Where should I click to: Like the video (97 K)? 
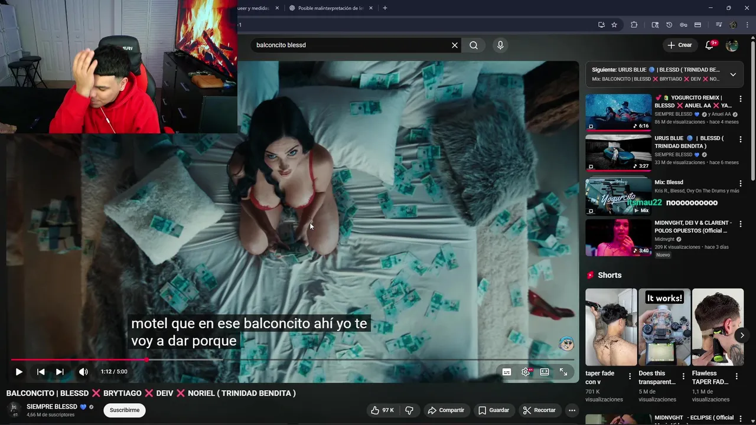coord(382,410)
